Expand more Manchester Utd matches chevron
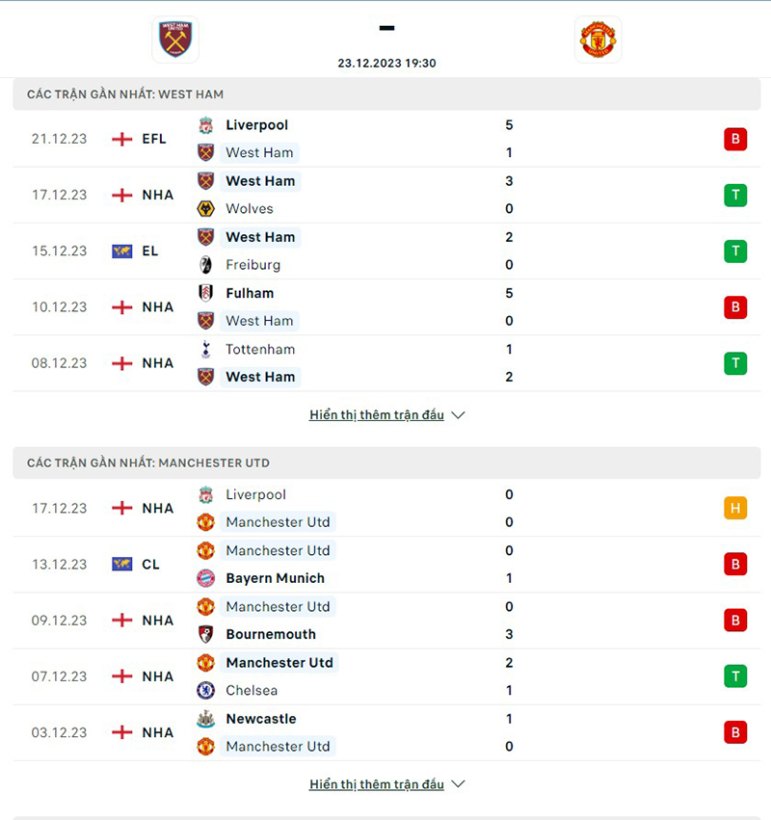This screenshot has height=820, width=771. [x=458, y=784]
